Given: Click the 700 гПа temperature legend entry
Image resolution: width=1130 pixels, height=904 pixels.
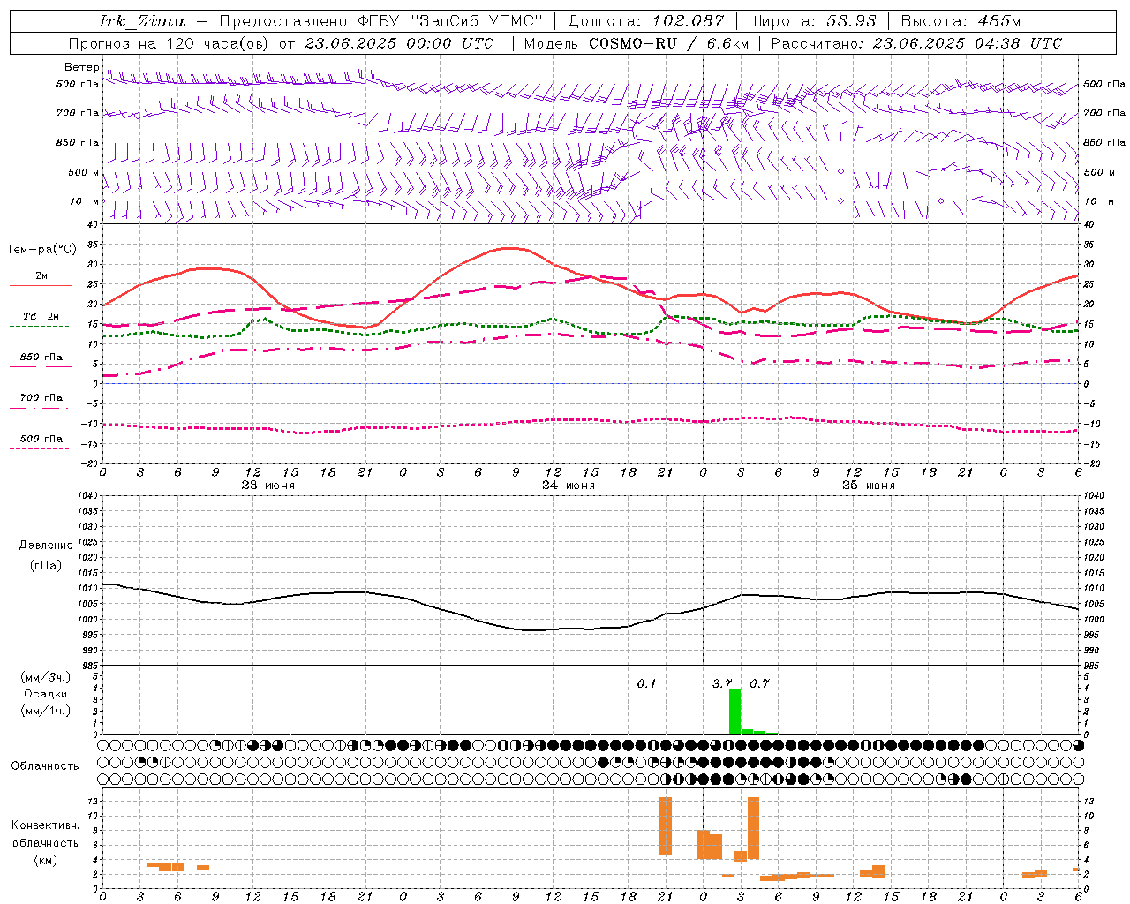Looking at the screenshot, I should (41, 397).
